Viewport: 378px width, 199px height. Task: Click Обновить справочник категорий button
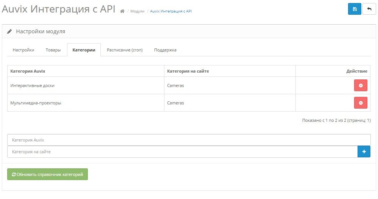click(x=47, y=174)
